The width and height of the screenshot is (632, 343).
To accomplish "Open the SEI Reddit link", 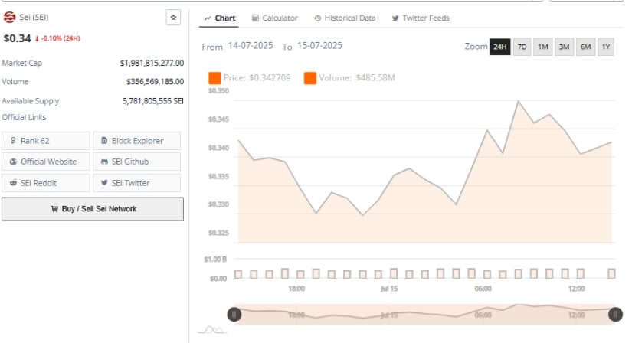I will point(45,183).
